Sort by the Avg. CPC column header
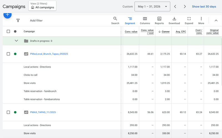The height and width of the screenshot is (138, 222). [x=181, y=32]
